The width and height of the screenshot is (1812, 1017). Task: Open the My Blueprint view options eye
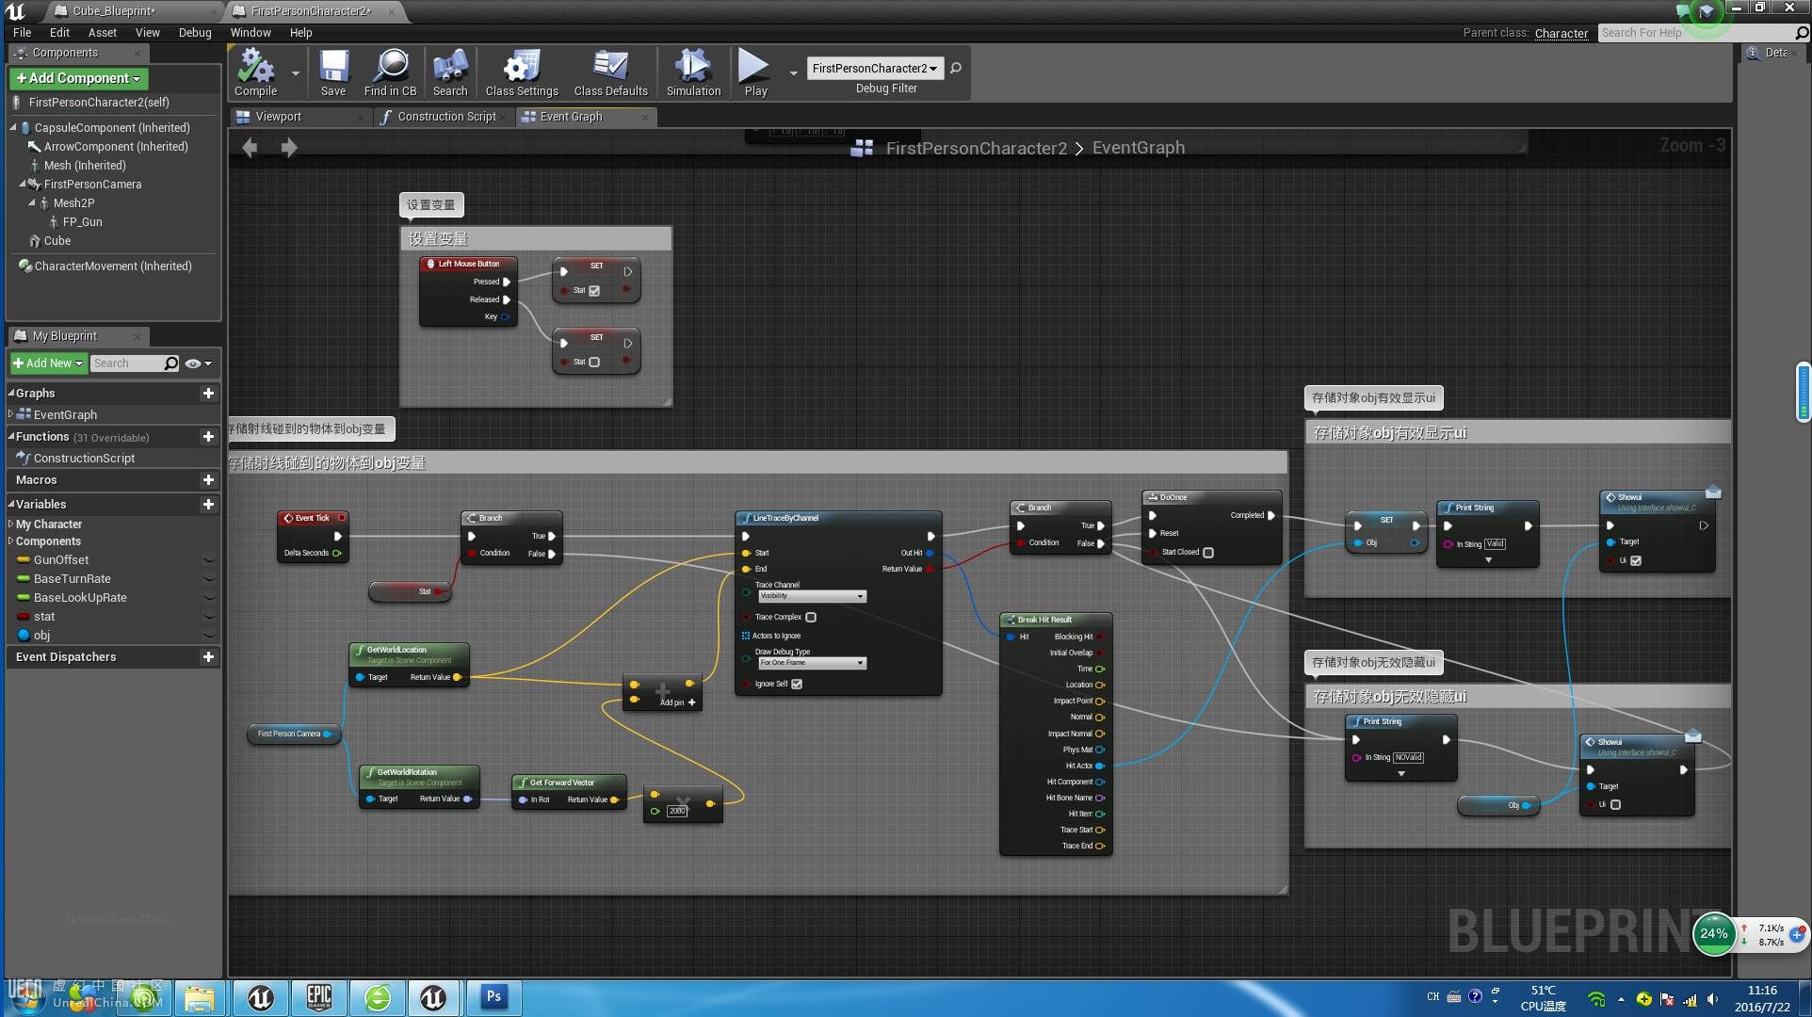click(x=198, y=363)
